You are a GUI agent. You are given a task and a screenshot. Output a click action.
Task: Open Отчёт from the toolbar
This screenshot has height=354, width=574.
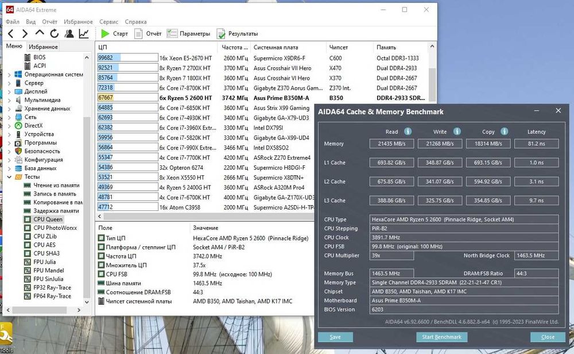pyautogui.click(x=148, y=34)
